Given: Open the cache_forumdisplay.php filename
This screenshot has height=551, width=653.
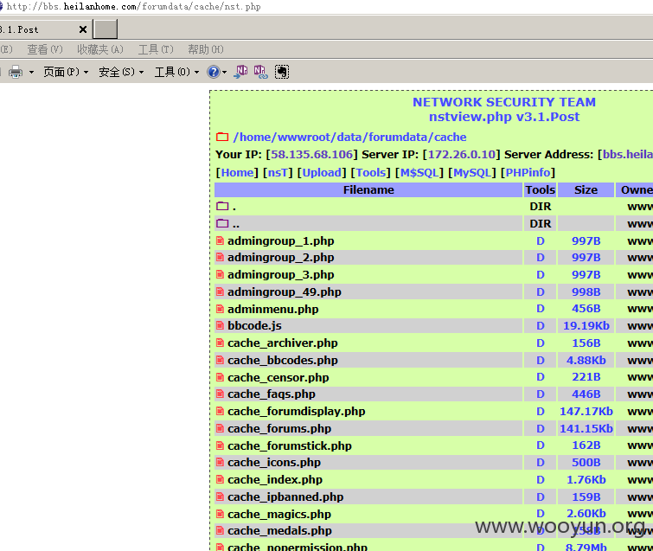Looking at the screenshot, I should click(296, 412).
